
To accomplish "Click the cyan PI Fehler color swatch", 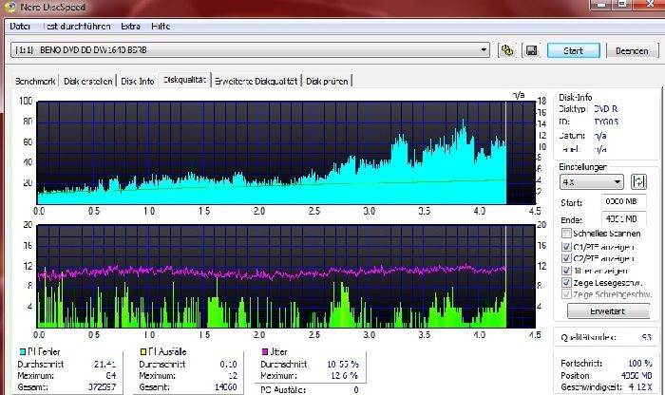I will pos(23,351).
